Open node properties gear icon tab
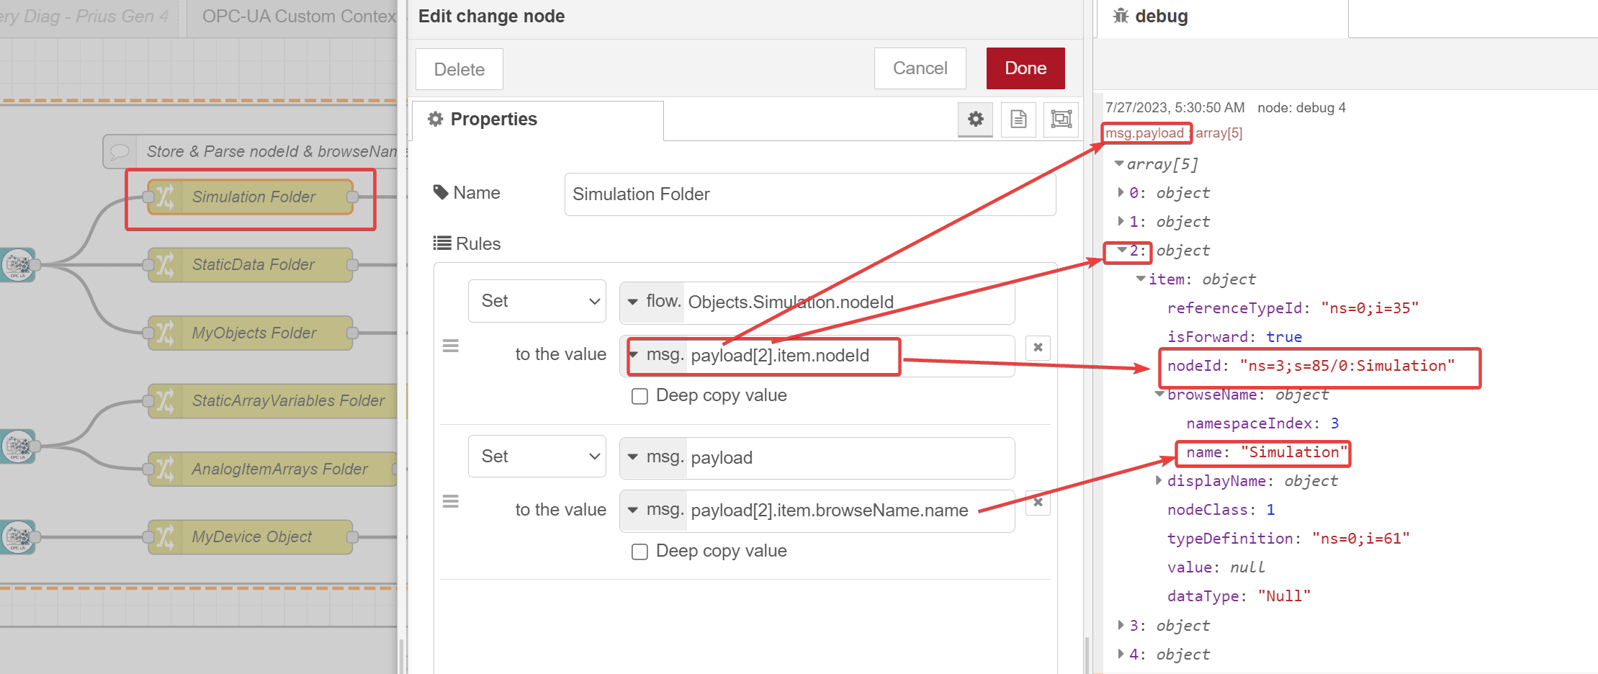This screenshot has width=1598, height=674. coord(975,119)
